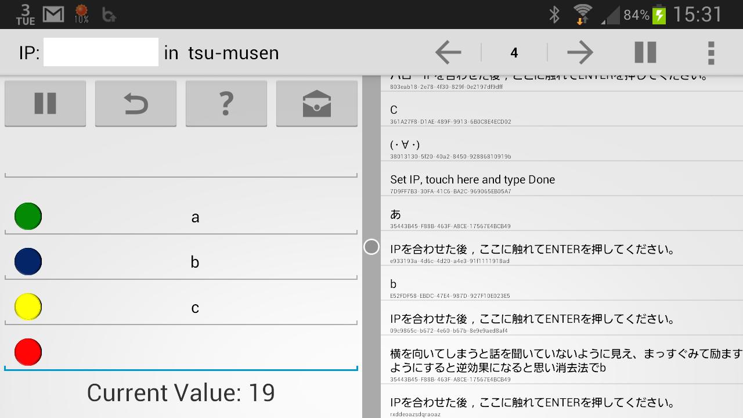This screenshot has width=743, height=418.
Task: Select the dark blue answer circle
Action: 28,262
